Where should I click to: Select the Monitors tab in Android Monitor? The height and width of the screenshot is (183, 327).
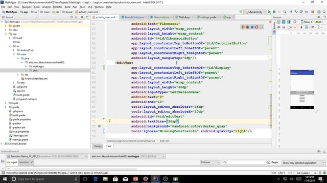coord(25,162)
